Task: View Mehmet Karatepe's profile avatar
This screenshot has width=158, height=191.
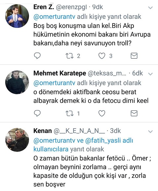Action: [x=17, y=82]
